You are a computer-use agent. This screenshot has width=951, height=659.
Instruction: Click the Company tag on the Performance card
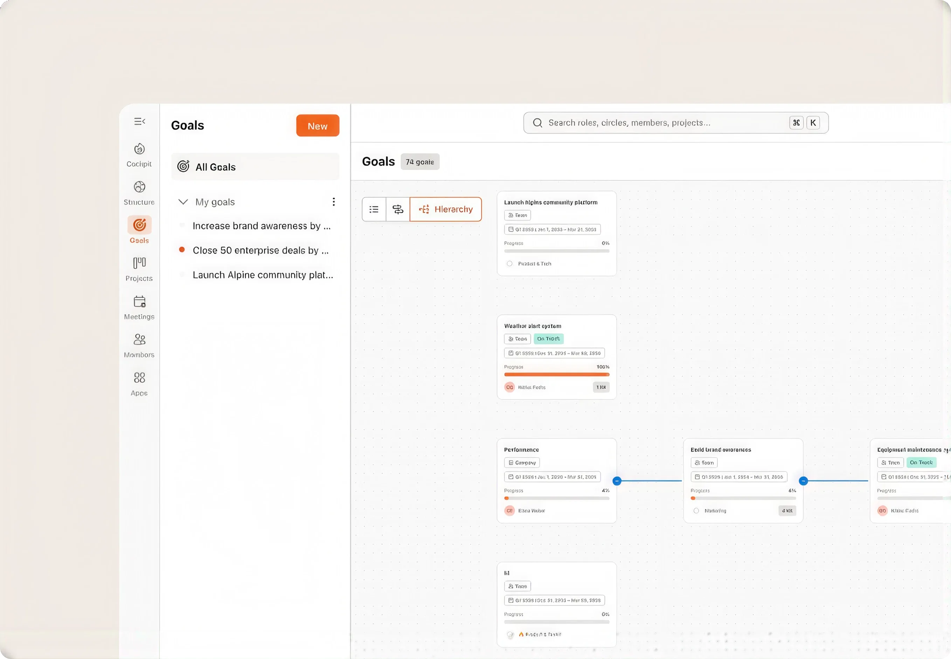point(522,463)
